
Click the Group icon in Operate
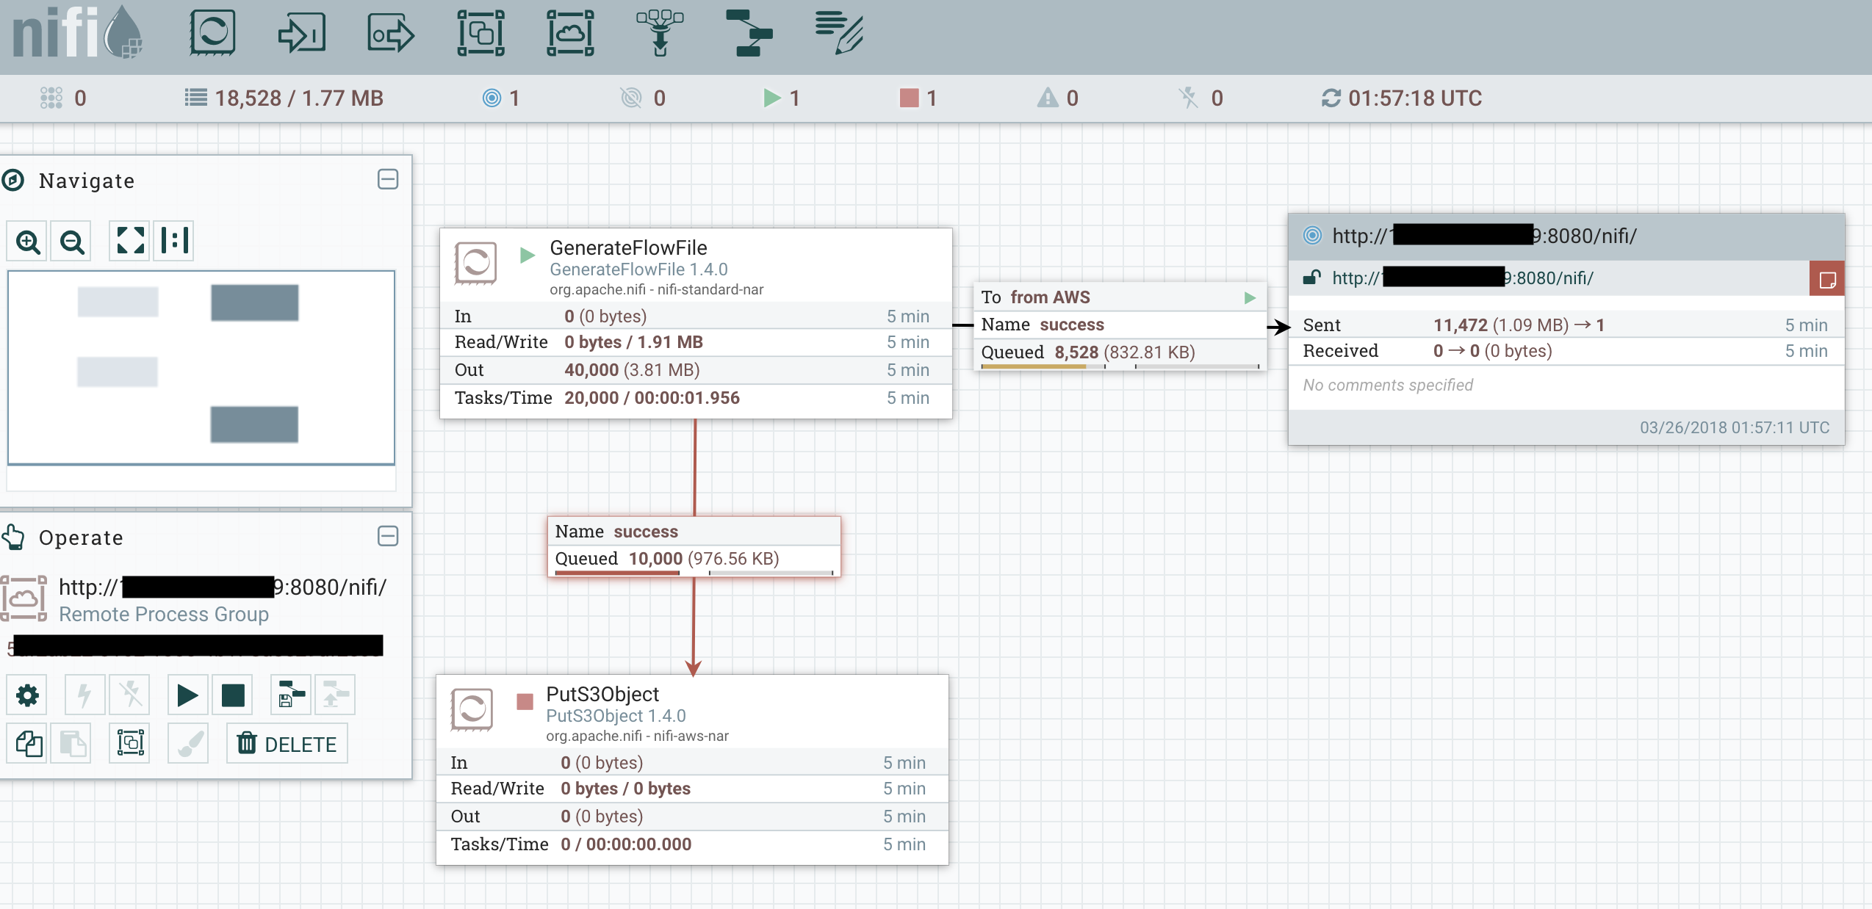tap(130, 743)
